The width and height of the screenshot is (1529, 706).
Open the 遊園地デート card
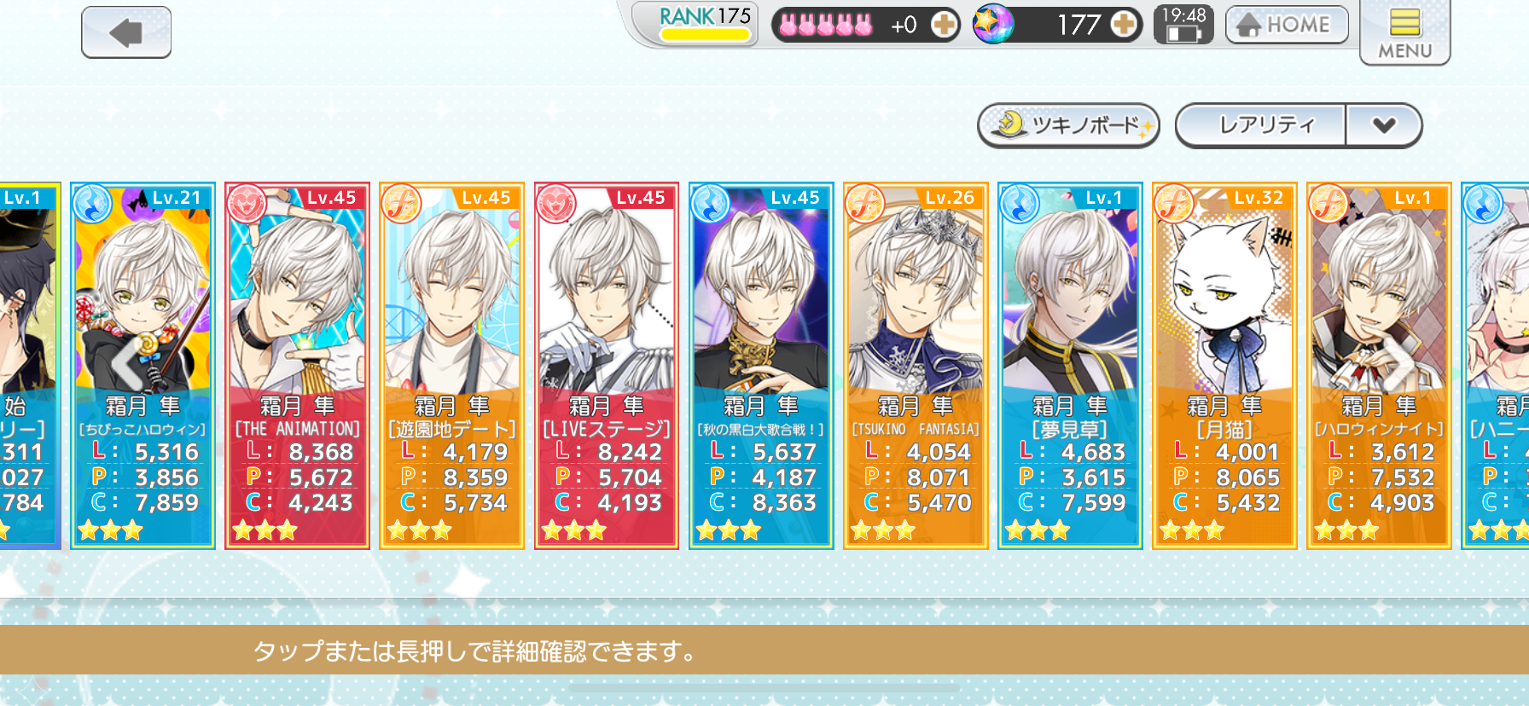click(x=452, y=366)
